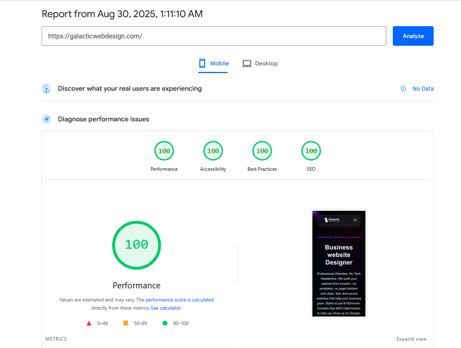The width and height of the screenshot is (461, 348).
Task: Click the diagnose performance radar icon
Action: click(47, 119)
